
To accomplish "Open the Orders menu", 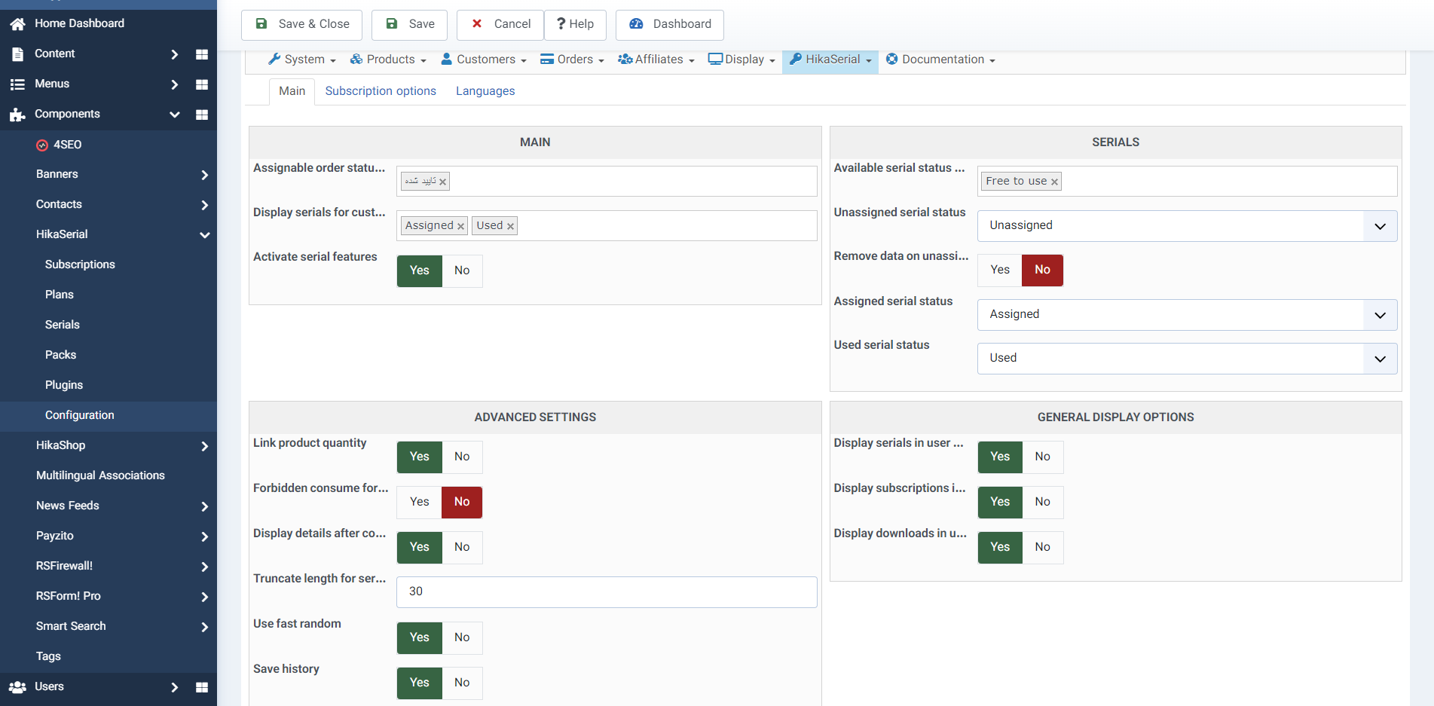I will pos(572,60).
